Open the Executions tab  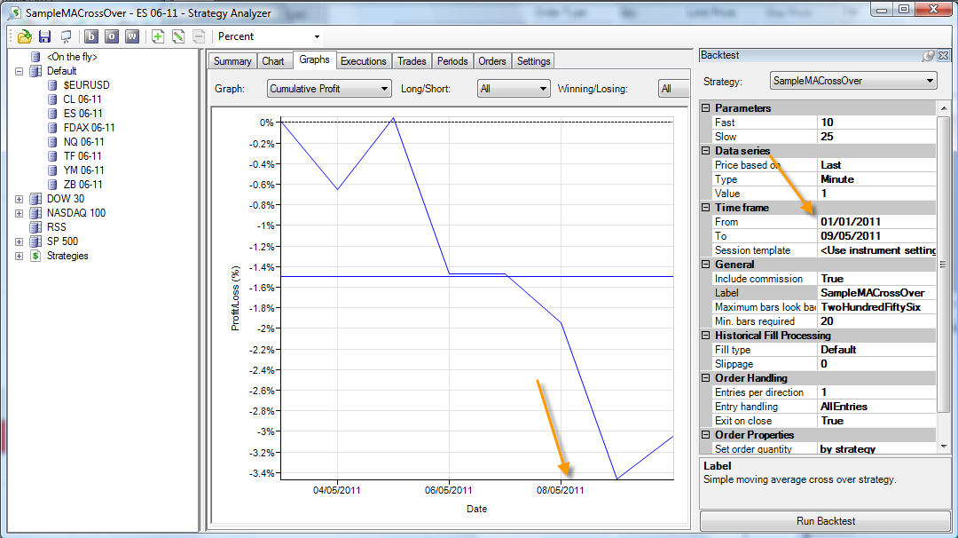(x=364, y=61)
